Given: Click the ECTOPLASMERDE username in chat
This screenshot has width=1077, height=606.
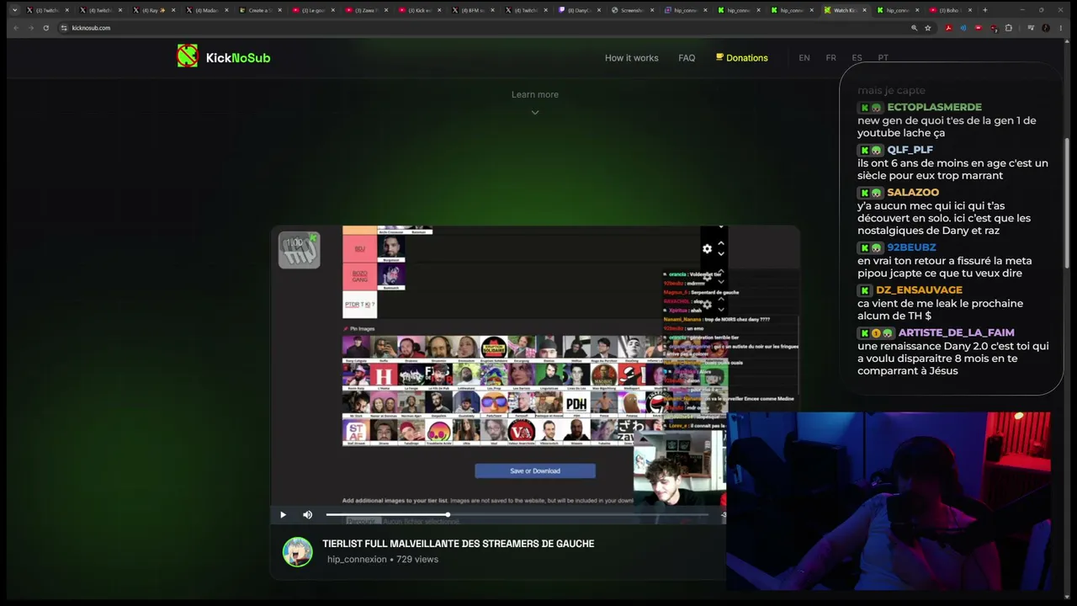Looking at the screenshot, I should (x=934, y=108).
